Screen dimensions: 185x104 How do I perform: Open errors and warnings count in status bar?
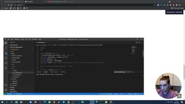19,94
